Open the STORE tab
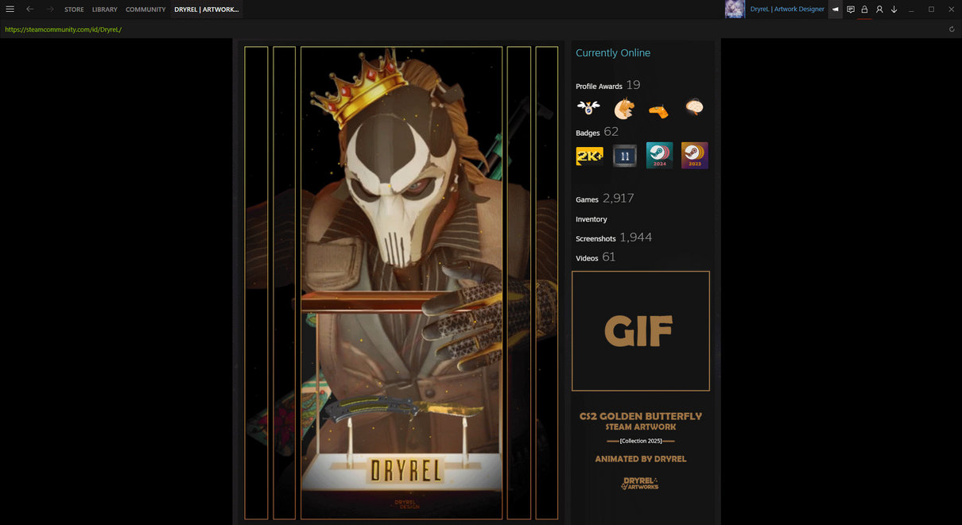This screenshot has height=525, width=962. 74,10
